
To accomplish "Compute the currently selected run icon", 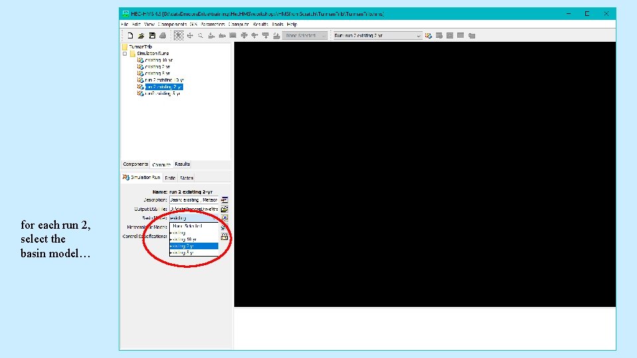I will click(429, 36).
